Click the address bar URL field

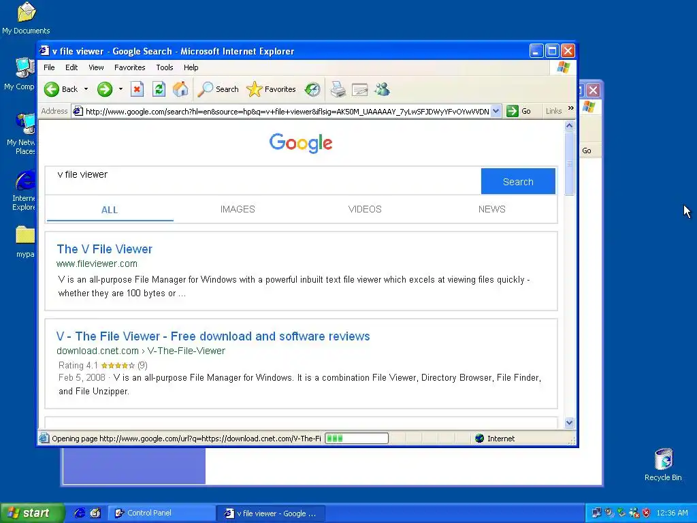point(287,111)
